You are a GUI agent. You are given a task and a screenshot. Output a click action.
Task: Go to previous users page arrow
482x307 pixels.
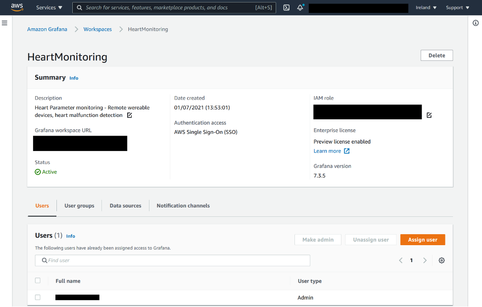pos(400,260)
